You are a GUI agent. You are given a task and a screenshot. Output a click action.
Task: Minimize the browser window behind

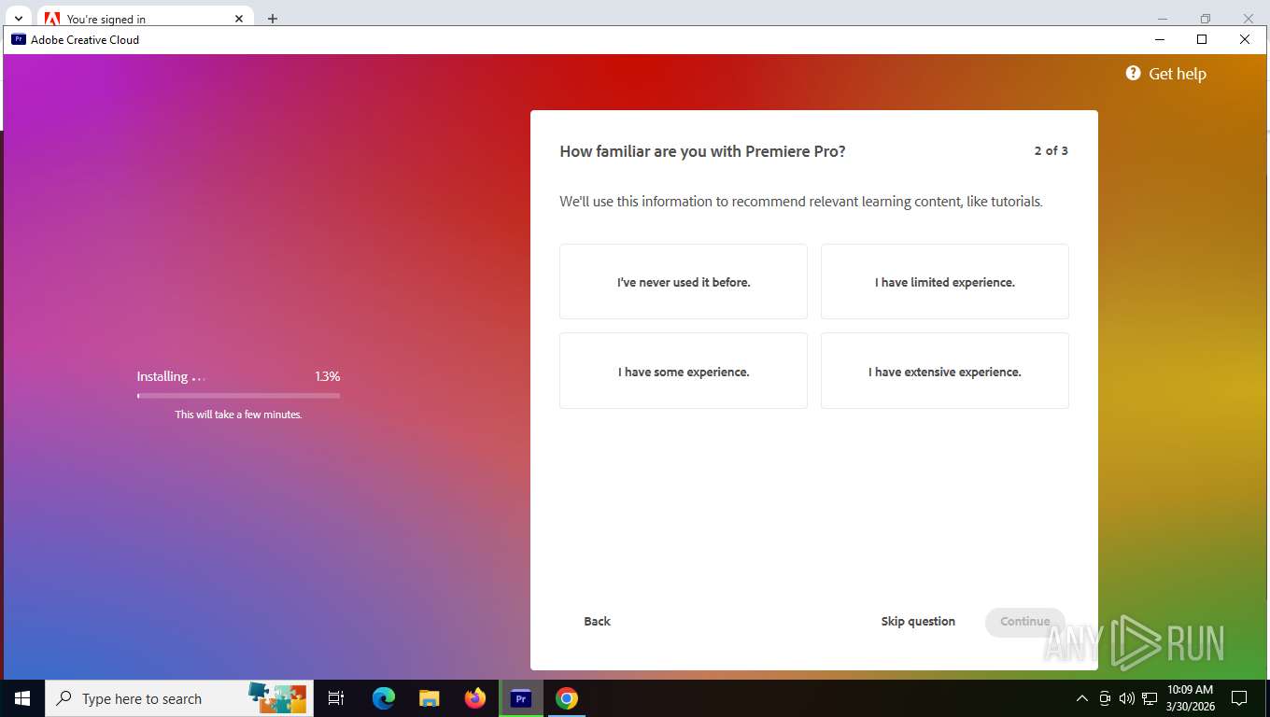1162,18
